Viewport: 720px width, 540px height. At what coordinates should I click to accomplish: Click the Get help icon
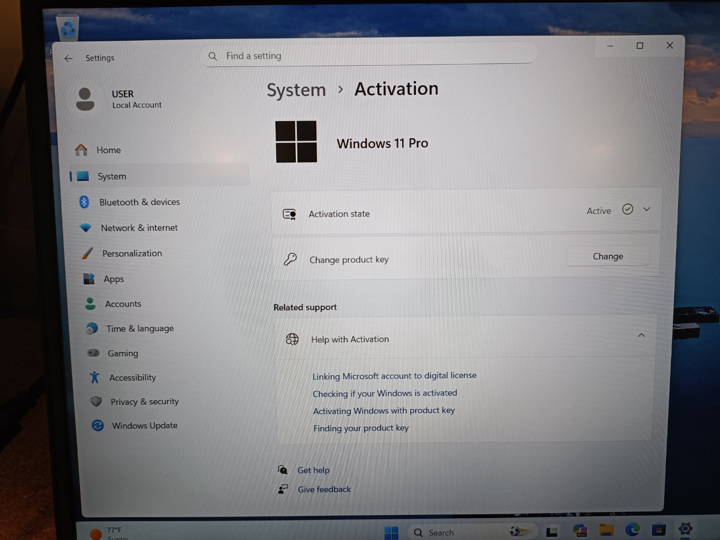pyautogui.click(x=283, y=470)
